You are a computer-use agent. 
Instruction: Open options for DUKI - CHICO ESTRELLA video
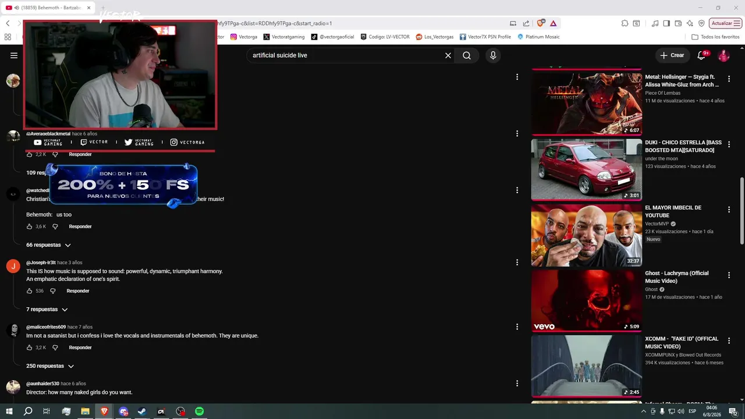click(x=729, y=144)
